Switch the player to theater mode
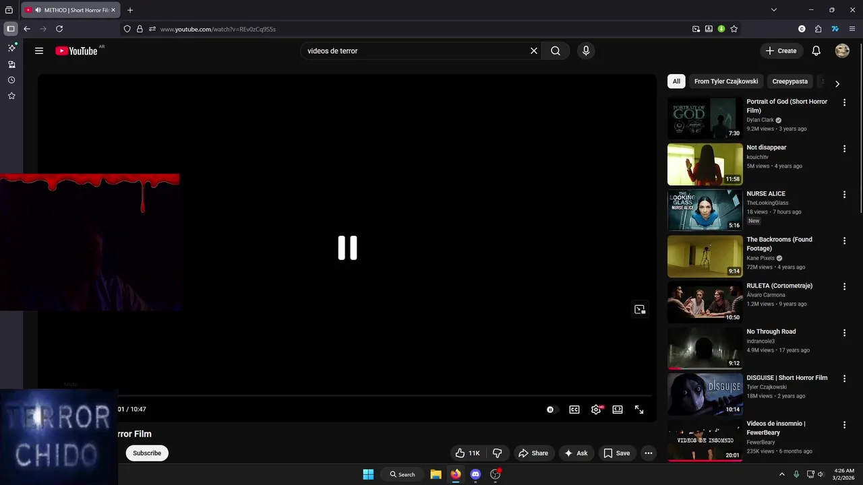The width and height of the screenshot is (863, 485). pyautogui.click(x=618, y=410)
